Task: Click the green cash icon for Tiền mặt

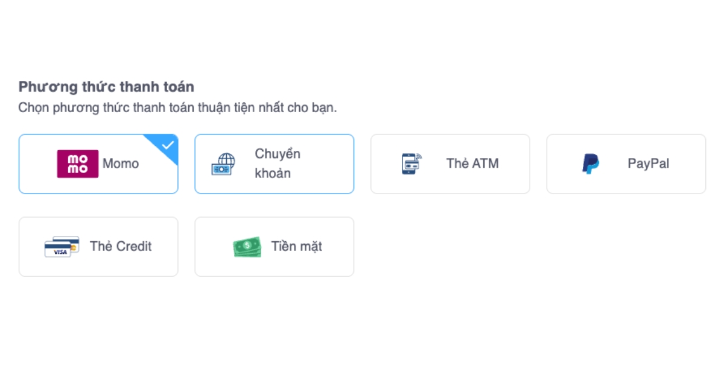Action: click(x=246, y=246)
